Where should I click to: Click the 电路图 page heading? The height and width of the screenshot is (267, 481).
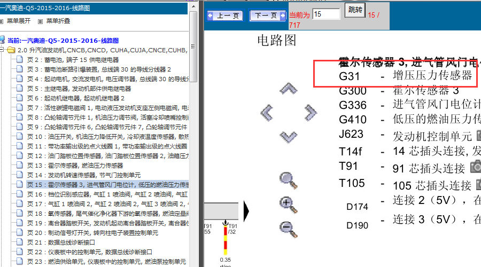tap(277, 40)
